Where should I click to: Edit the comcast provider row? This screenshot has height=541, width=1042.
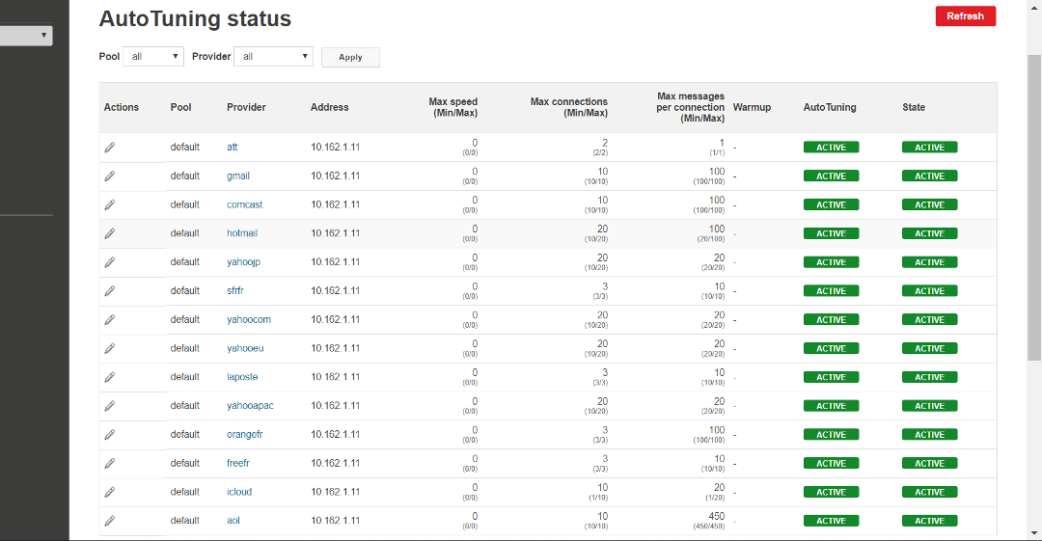tap(110, 204)
